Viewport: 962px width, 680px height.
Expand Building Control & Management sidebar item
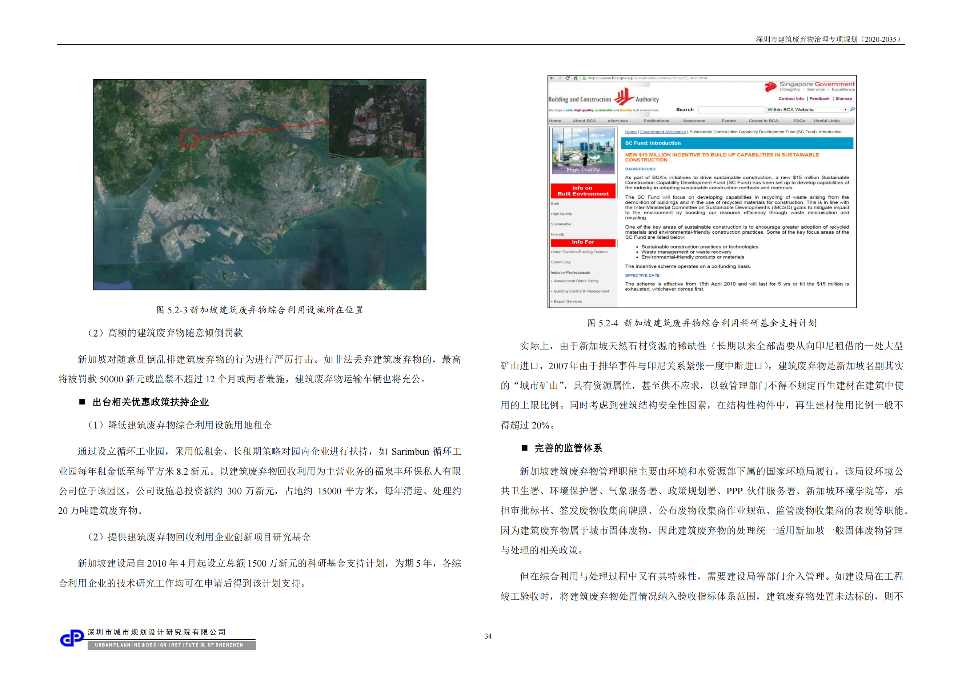pyautogui.click(x=580, y=291)
